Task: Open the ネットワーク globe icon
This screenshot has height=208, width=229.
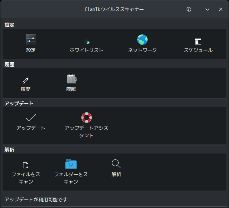Action: click(142, 39)
